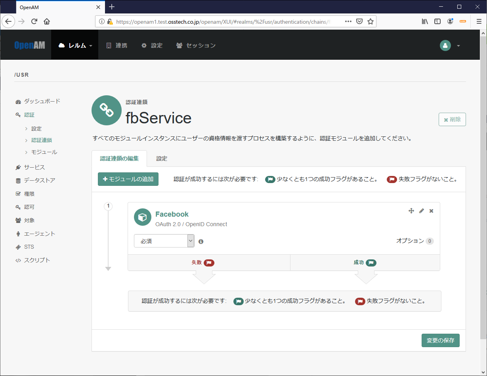Open セッション from the top navigation
The height and width of the screenshot is (376, 487).
[x=196, y=45]
